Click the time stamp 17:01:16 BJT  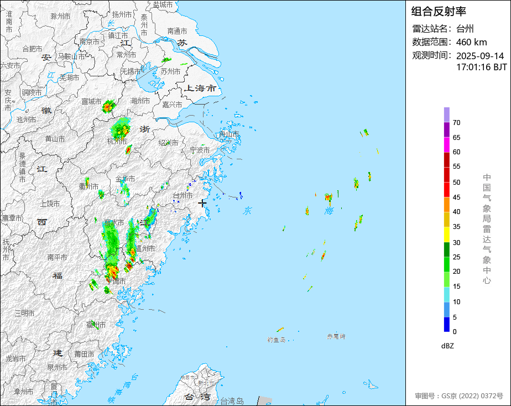tap(481, 67)
